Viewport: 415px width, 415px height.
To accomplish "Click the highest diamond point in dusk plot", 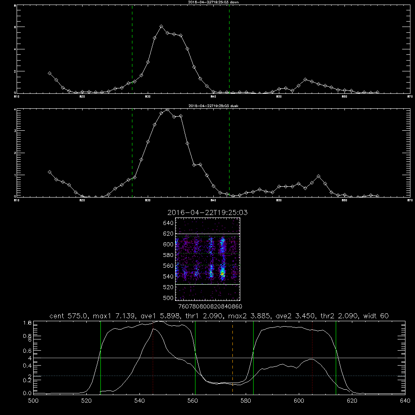I will (167, 109).
